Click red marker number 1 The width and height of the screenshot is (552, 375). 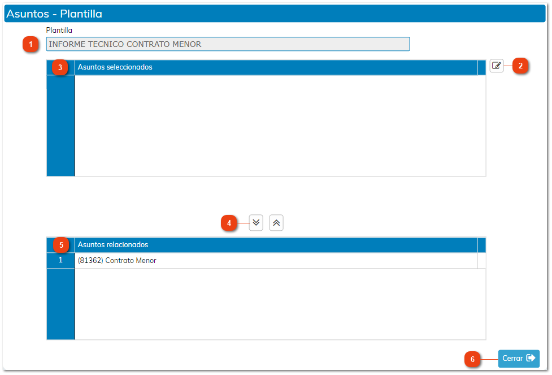31,44
